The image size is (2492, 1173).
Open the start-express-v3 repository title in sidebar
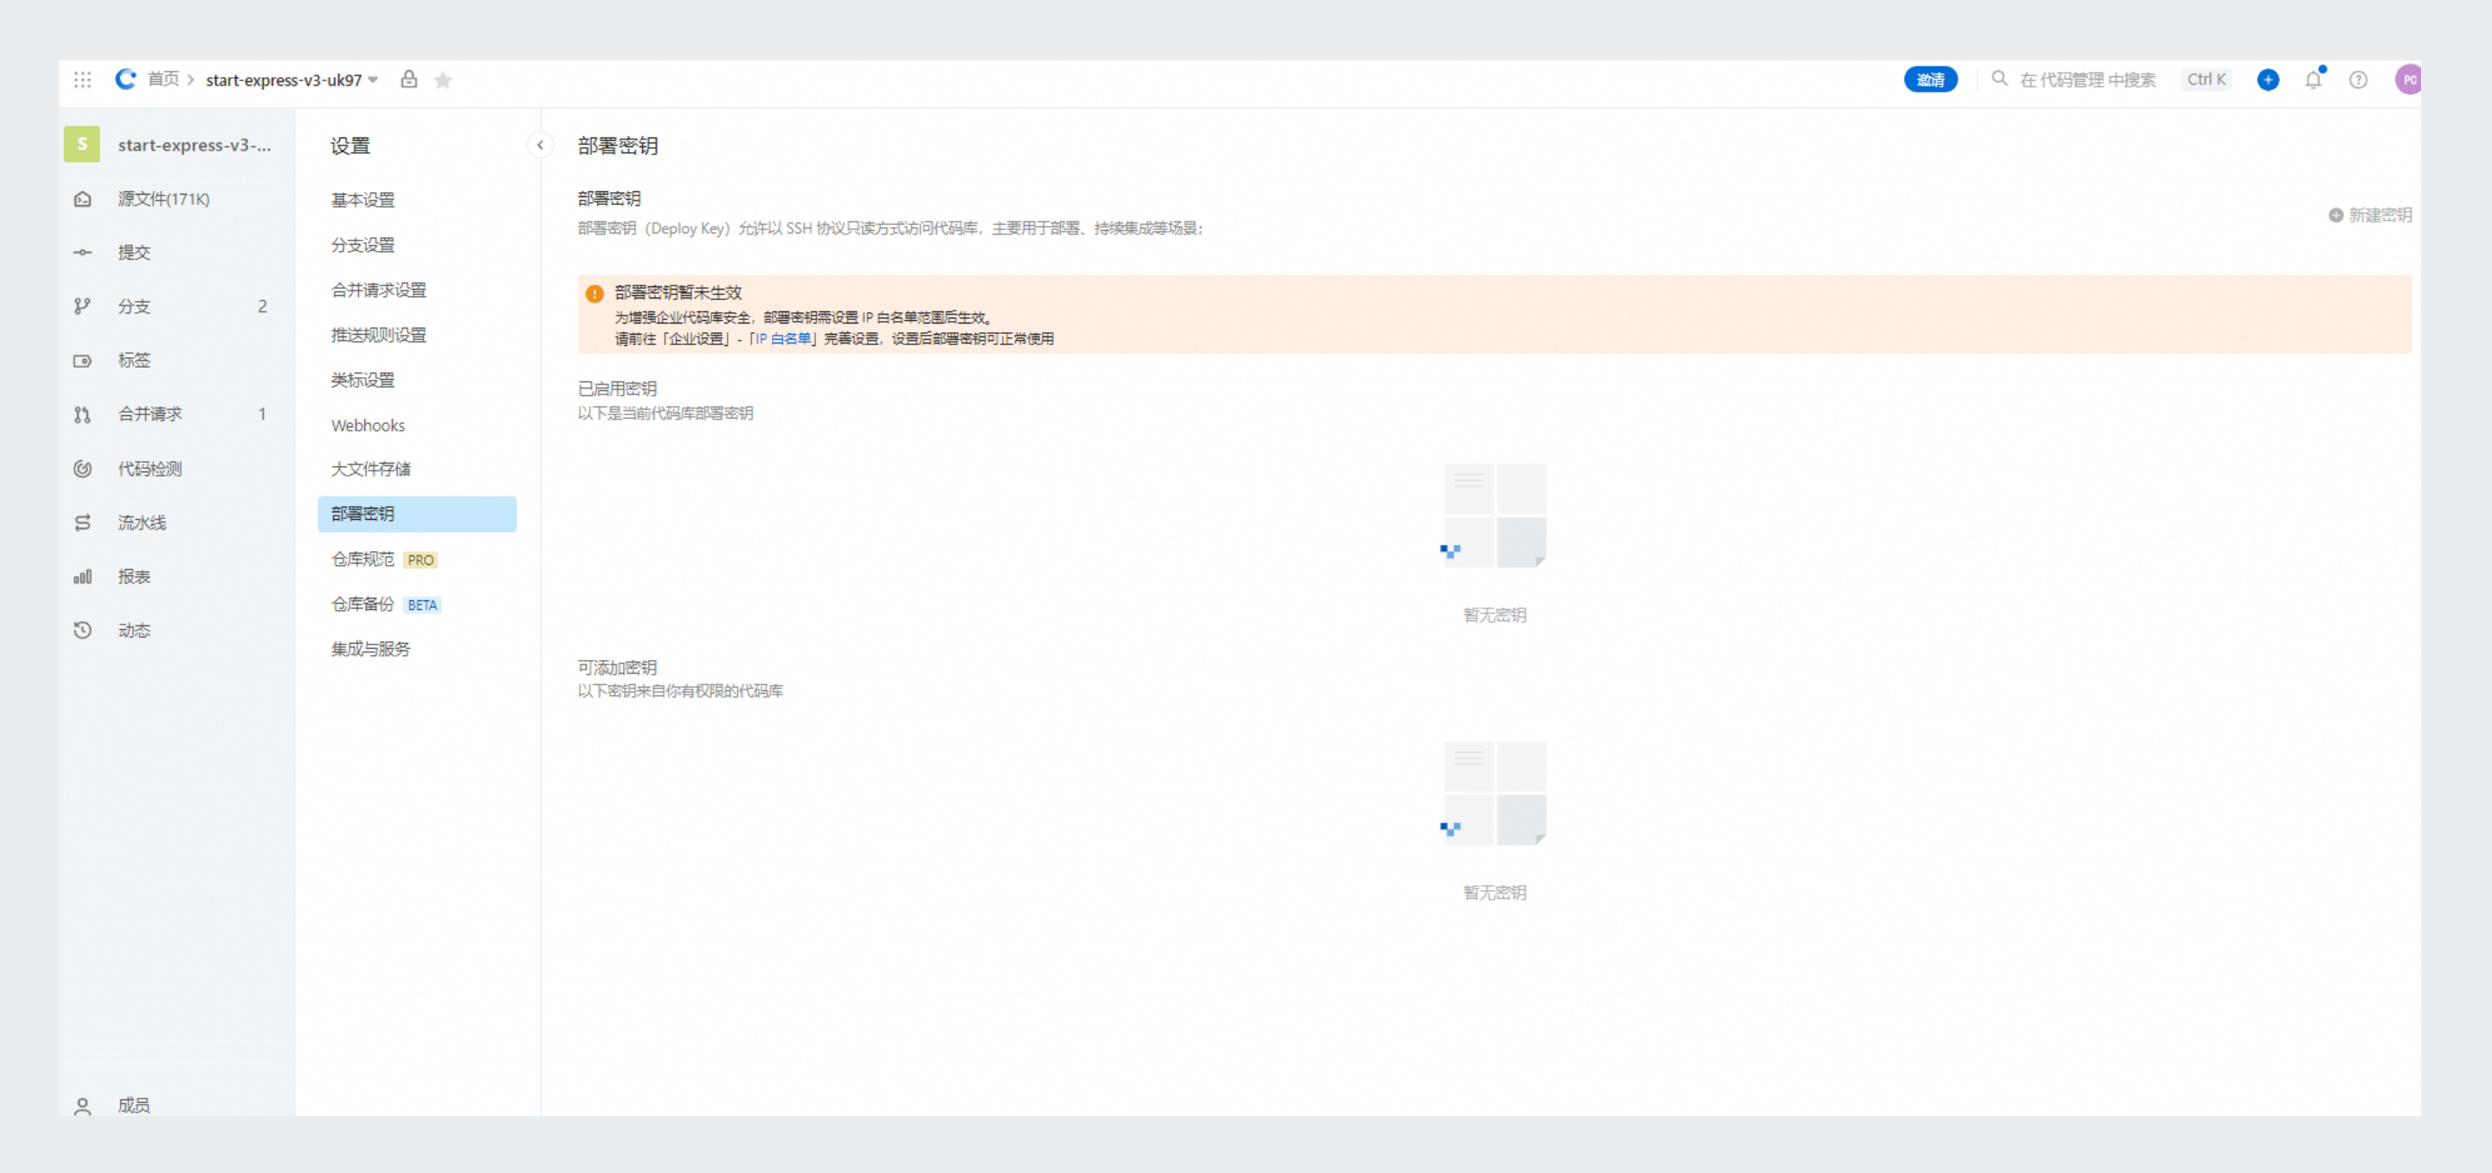pyautogui.click(x=195, y=145)
